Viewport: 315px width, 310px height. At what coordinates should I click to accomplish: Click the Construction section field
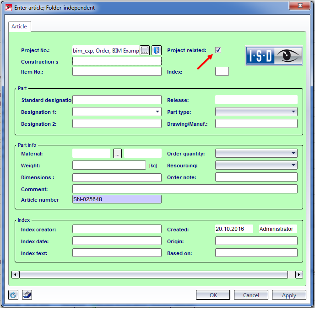[x=117, y=61]
